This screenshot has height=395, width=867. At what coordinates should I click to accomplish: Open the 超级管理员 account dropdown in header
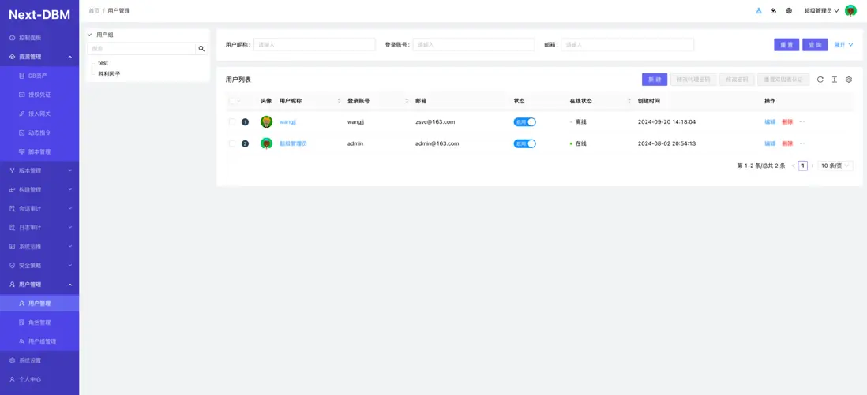pos(822,10)
